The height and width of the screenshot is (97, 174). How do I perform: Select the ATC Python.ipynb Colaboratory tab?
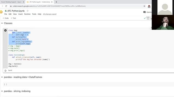[x=39, y=2]
